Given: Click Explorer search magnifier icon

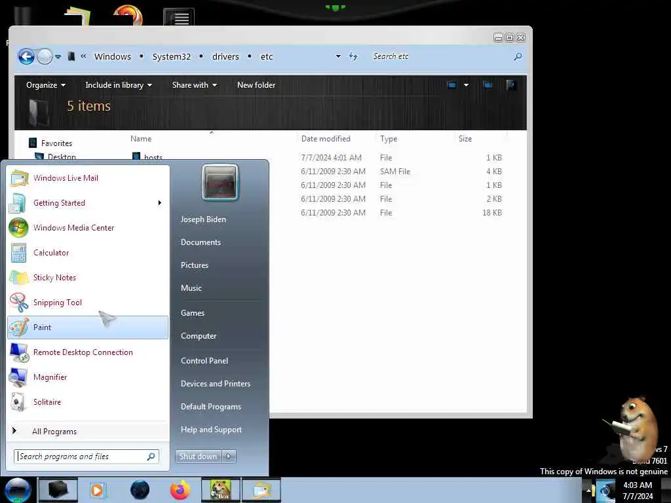Looking at the screenshot, I should (x=518, y=56).
